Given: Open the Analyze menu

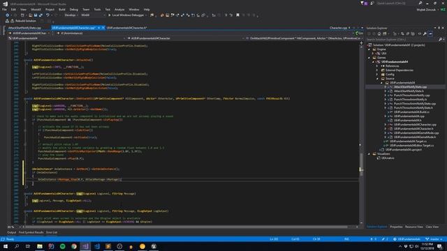Looking at the screenshot, I should click(x=119, y=9).
